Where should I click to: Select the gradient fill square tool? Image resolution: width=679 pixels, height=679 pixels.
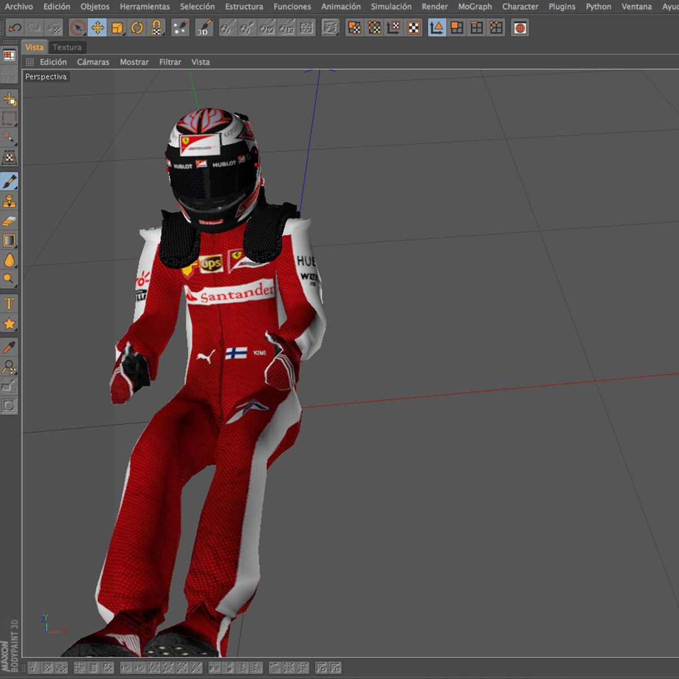(x=10, y=240)
